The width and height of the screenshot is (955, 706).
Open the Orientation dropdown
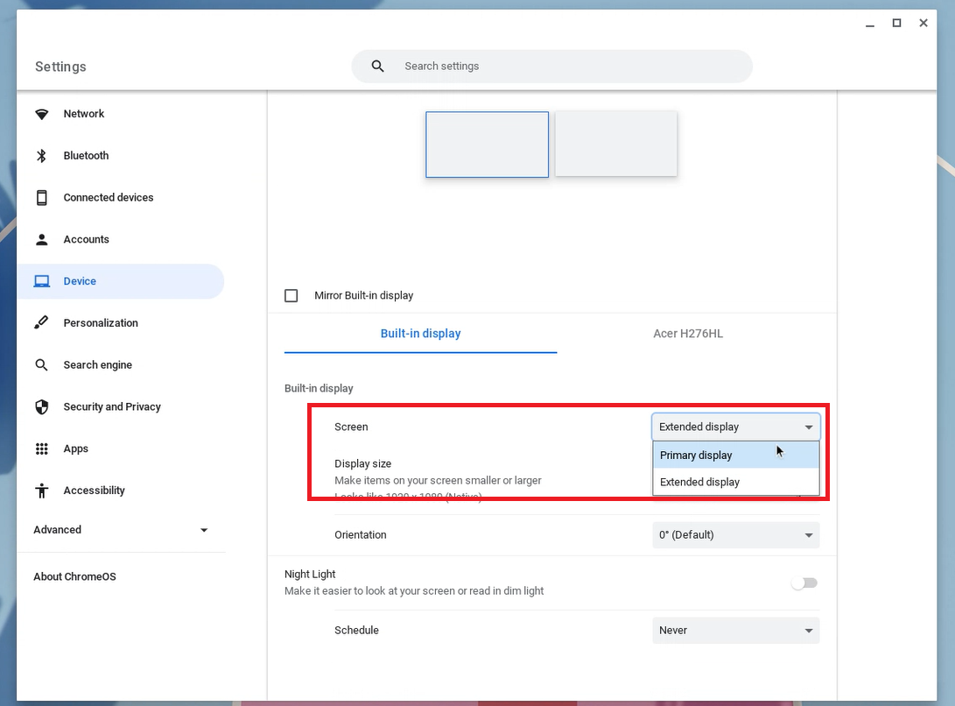(735, 535)
